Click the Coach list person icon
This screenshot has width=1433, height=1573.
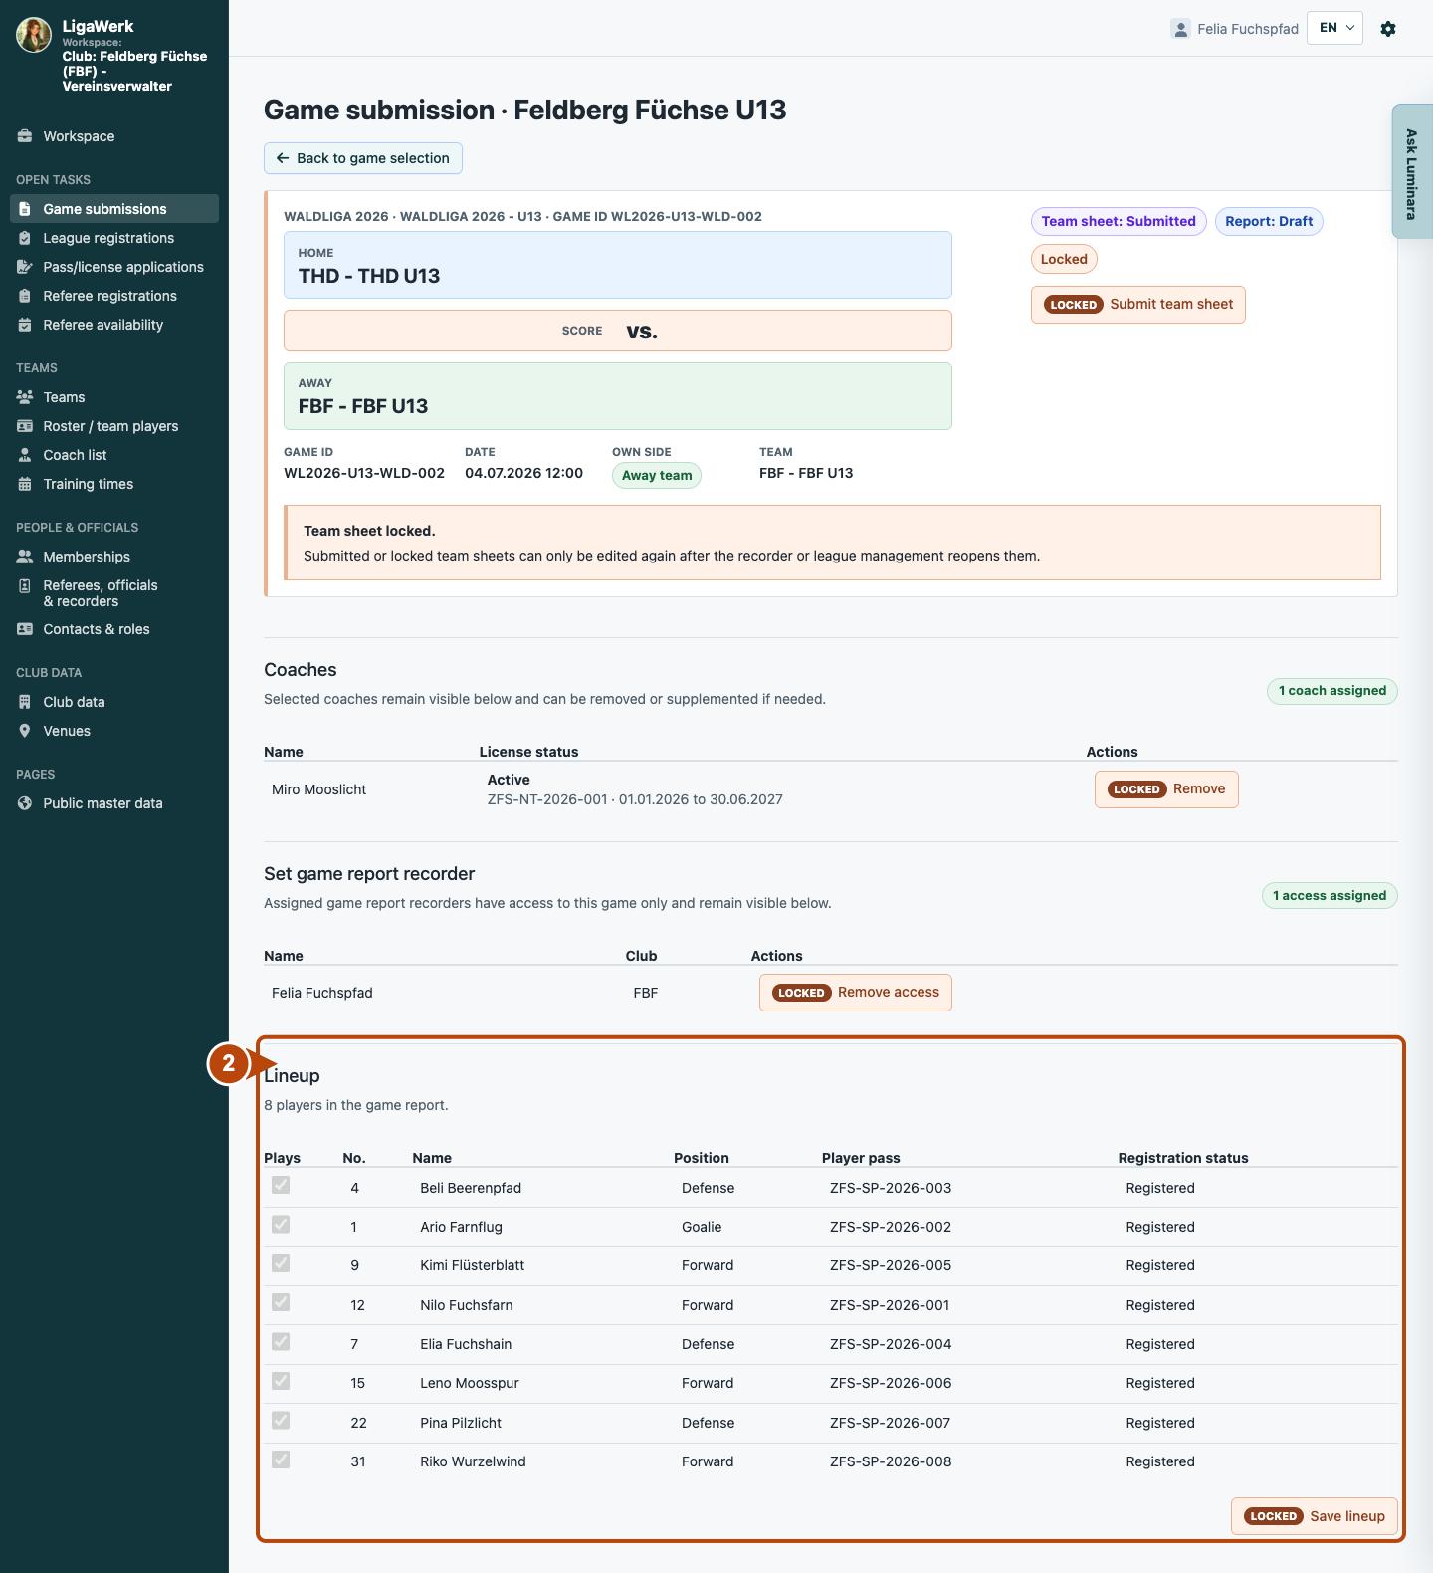pos(25,455)
